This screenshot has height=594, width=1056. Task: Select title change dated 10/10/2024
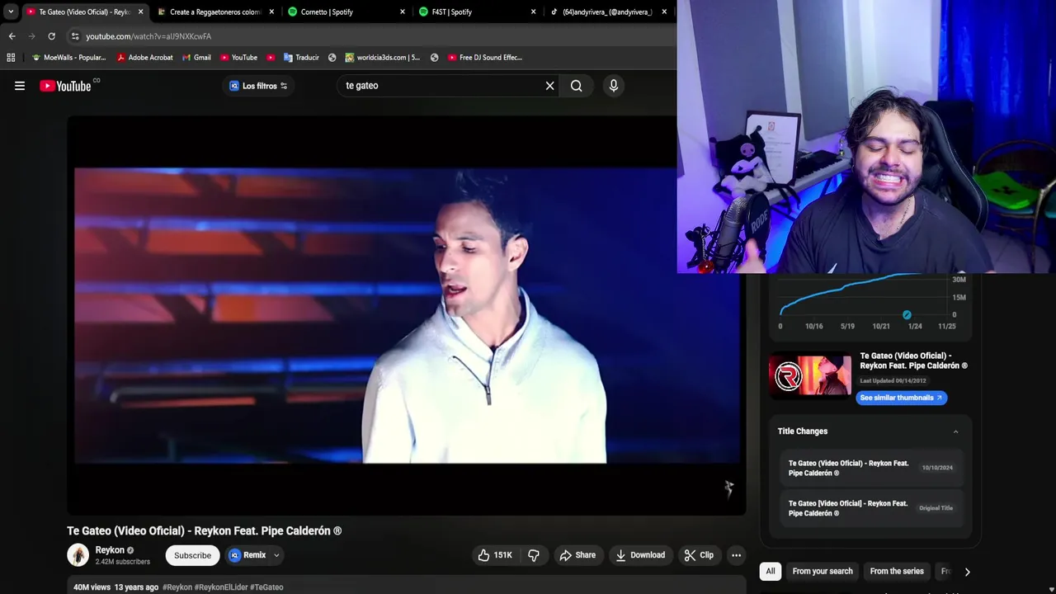[870, 468]
